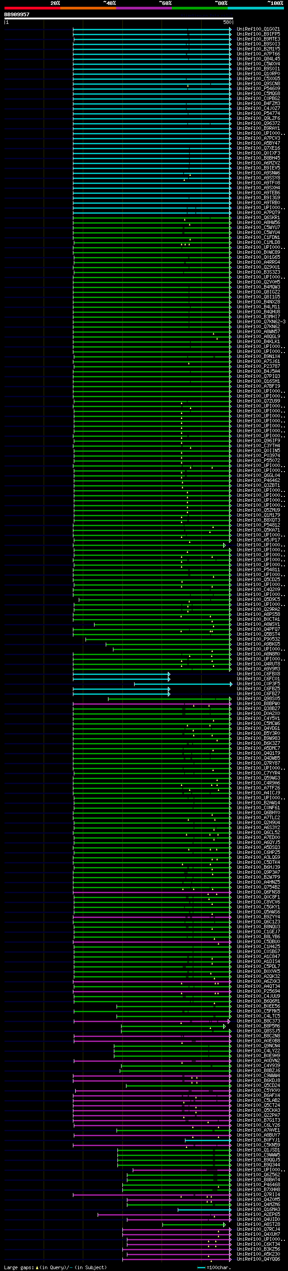The width and height of the screenshot is (288, 1271).
Task: Click the cyan alignment bar for UniRef100_Q1G0Z1
Action: (152, 29)
